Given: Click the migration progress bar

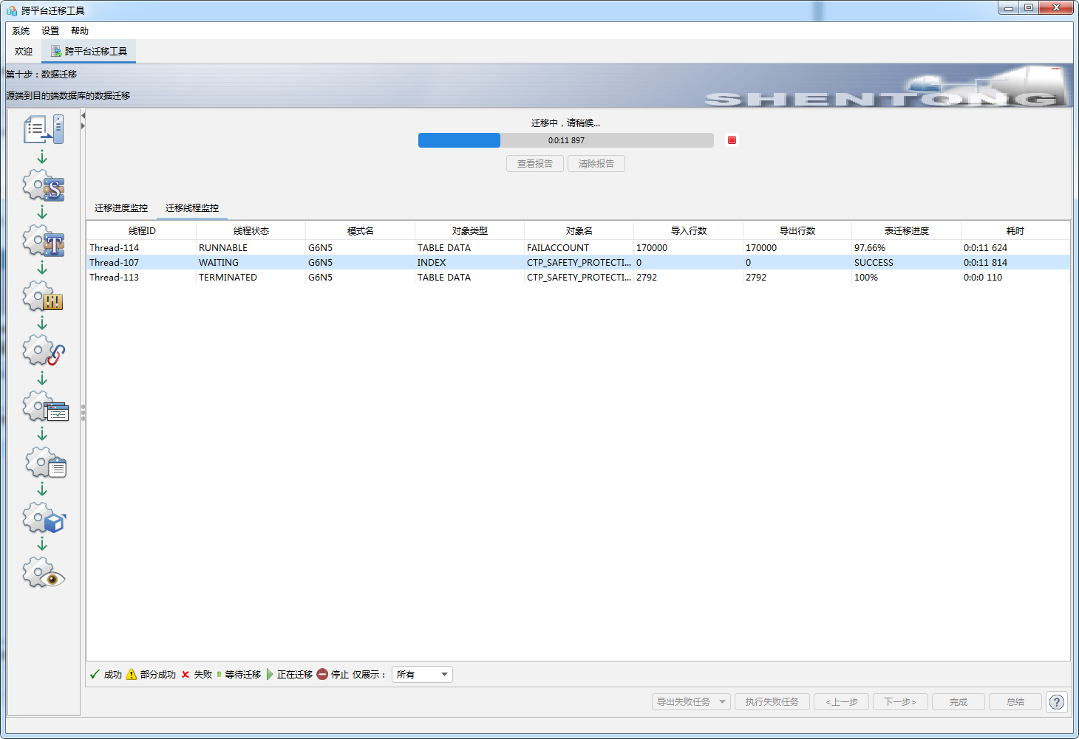Looking at the screenshot, I should (565, 140).
